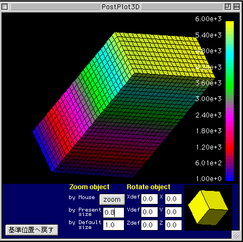Click the window collapse (windowshade) icon
243x242 pixels.
(236, 7)
